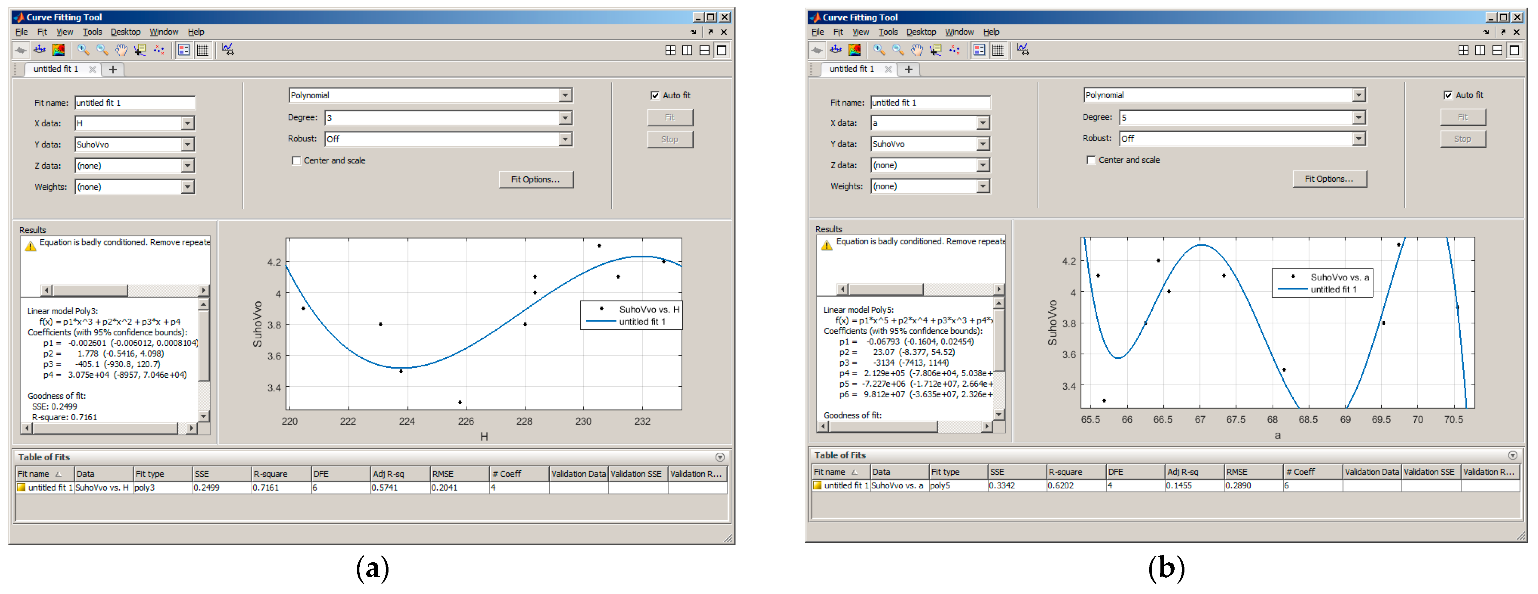
Task: Click Fit Options button in right window
Action: click(x=1330, y=179)
